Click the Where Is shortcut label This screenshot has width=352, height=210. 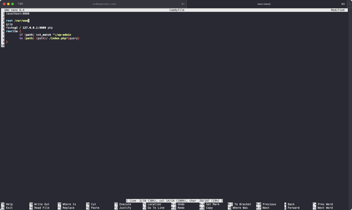[x=69, y=204]
